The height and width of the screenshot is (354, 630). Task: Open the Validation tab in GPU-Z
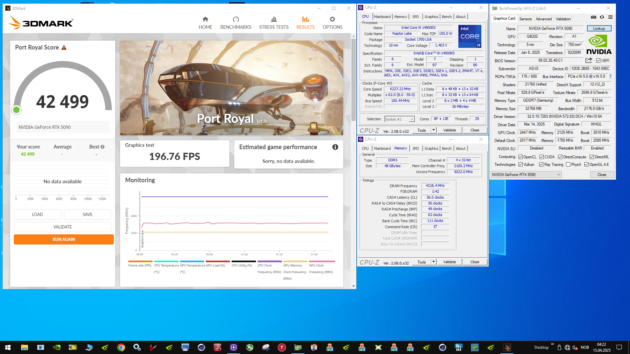pos(563,19)
